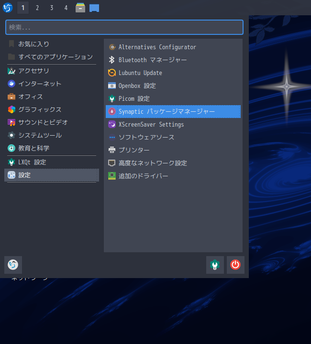
Task: Focus the 検索 search field
Action: (x=124, y=27)
